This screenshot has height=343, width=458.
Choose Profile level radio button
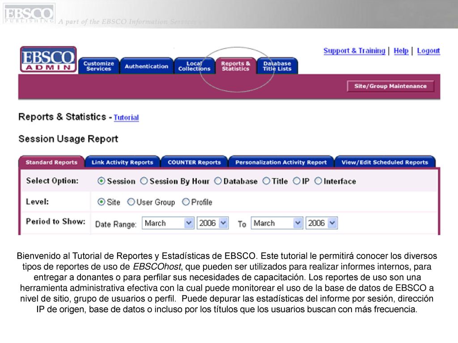[186, 202]
